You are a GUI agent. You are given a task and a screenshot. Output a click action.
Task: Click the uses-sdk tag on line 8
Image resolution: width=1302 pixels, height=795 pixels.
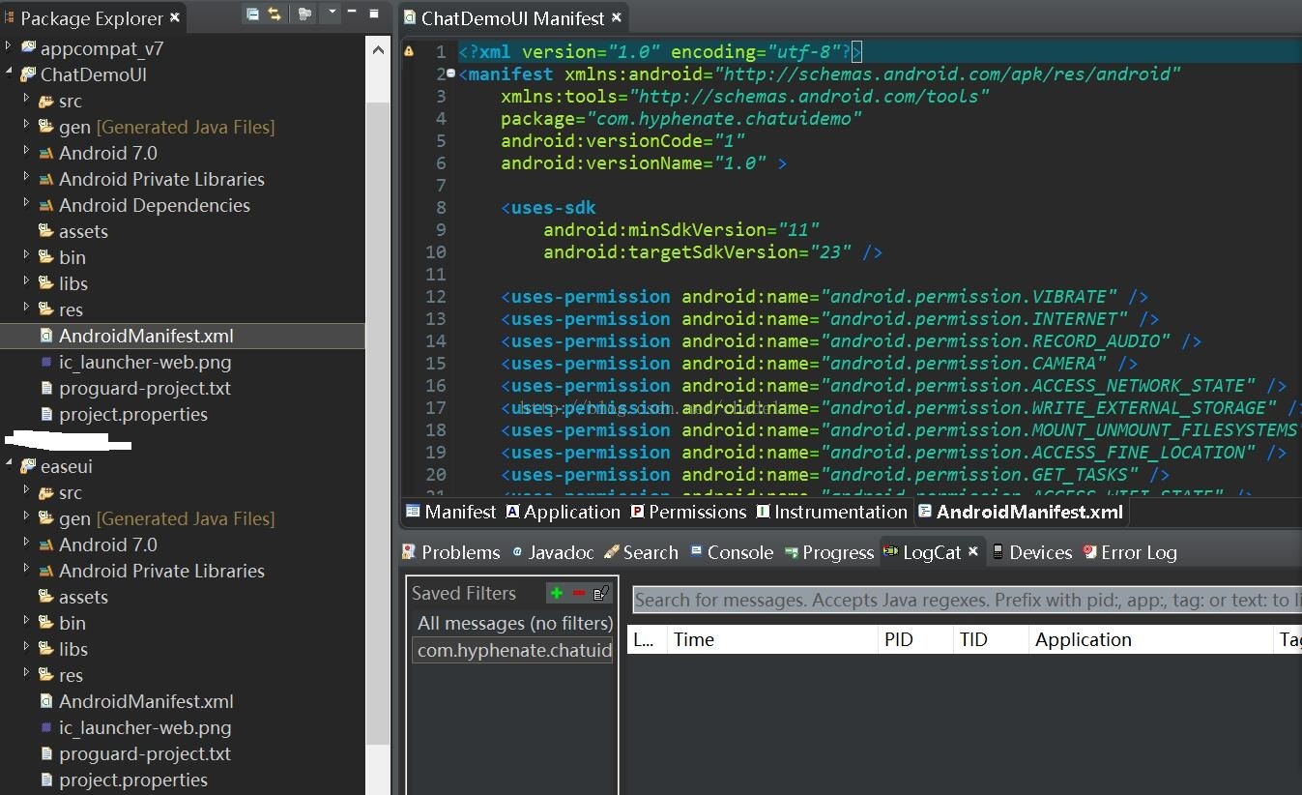(548, 207)
